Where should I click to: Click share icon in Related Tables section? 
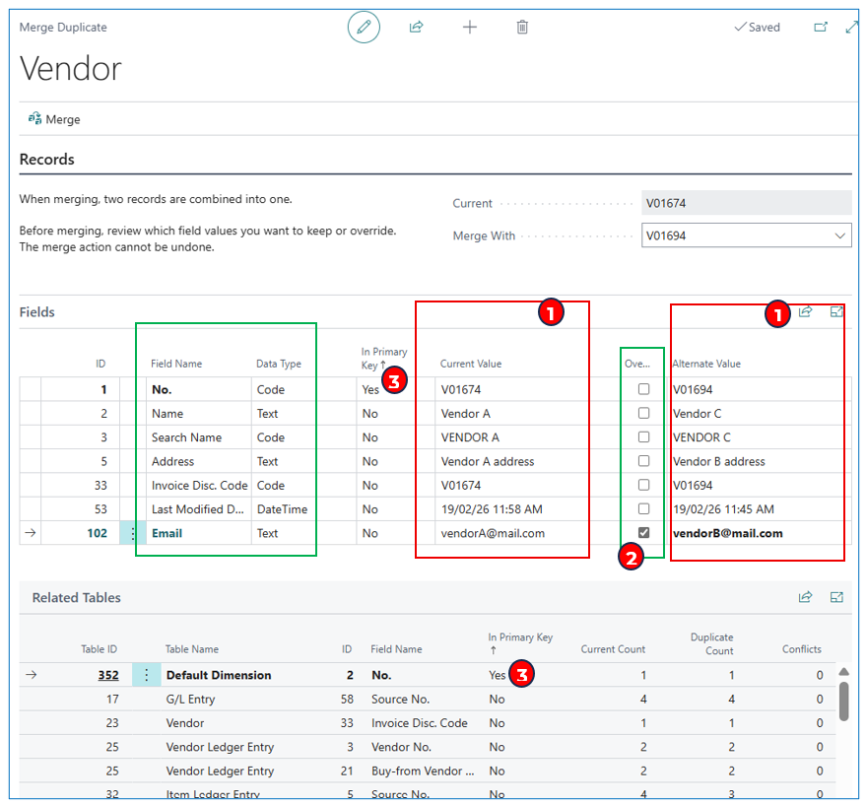click(x=805, y=597)
